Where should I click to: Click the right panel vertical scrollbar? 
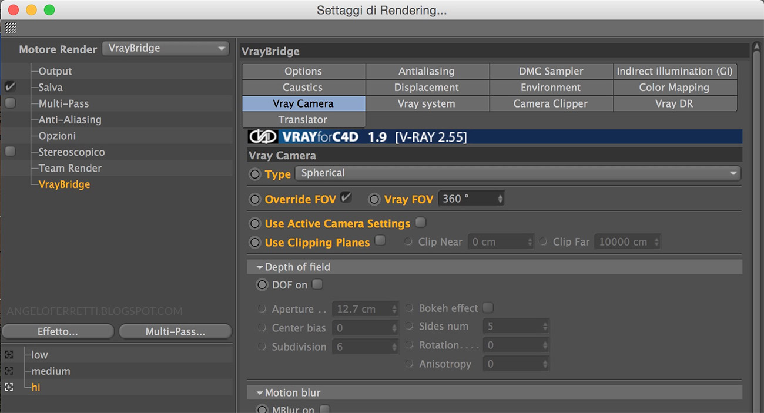[x=757, y=226]
